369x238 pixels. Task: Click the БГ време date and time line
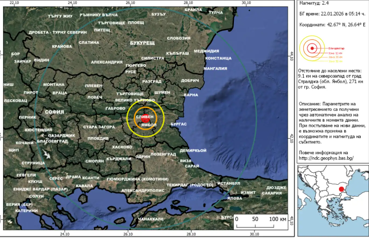(332, 14)
